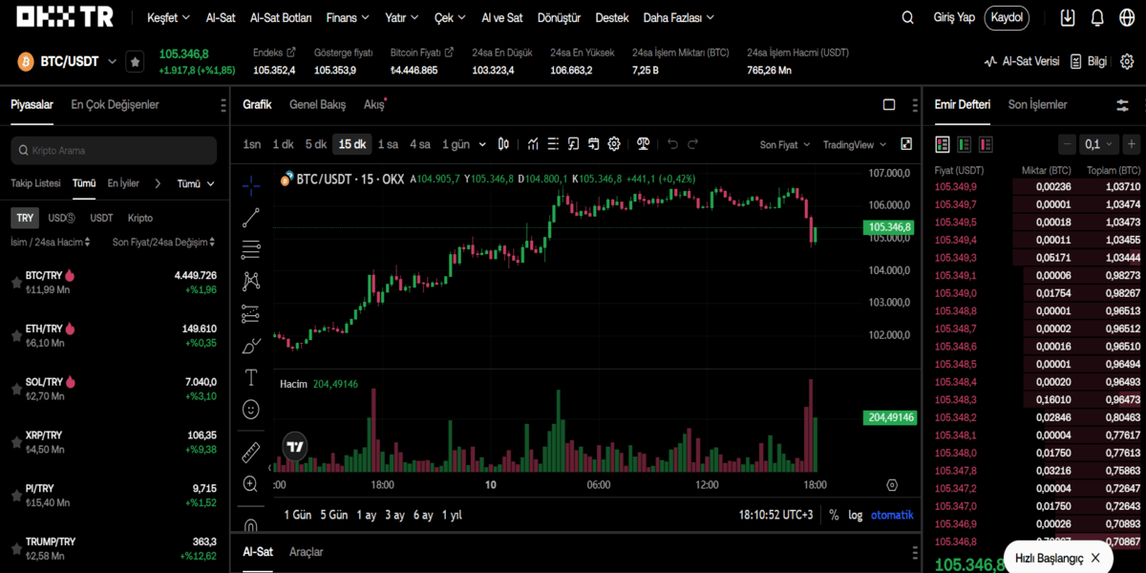Image resolution: width=1146 pixels, height=573 pixels.
Task: Click the plus stepper beside 0,1
Action: click(1132, 144)
